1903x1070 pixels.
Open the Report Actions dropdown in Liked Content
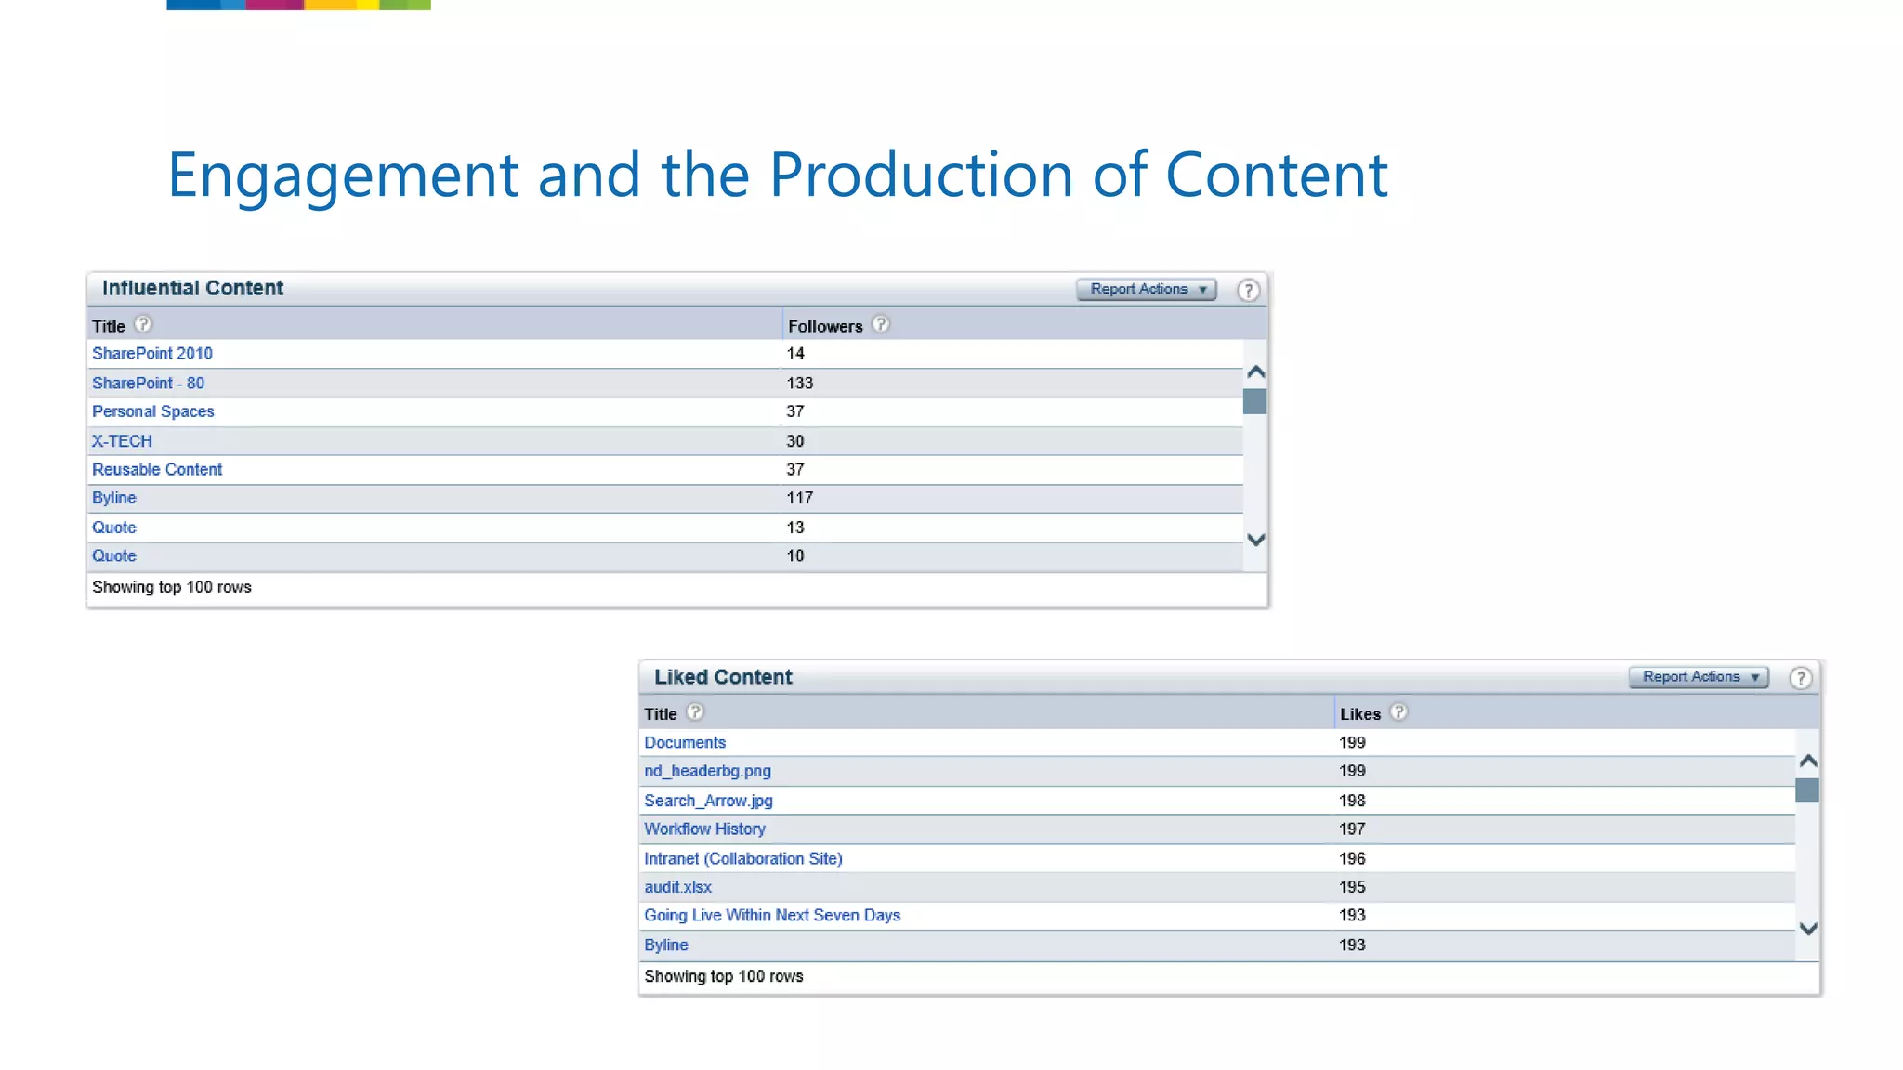pyautogui.click(x=1699, y=677)
